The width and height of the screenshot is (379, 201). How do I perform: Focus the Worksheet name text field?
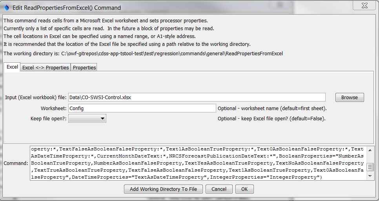click(142, 108)
